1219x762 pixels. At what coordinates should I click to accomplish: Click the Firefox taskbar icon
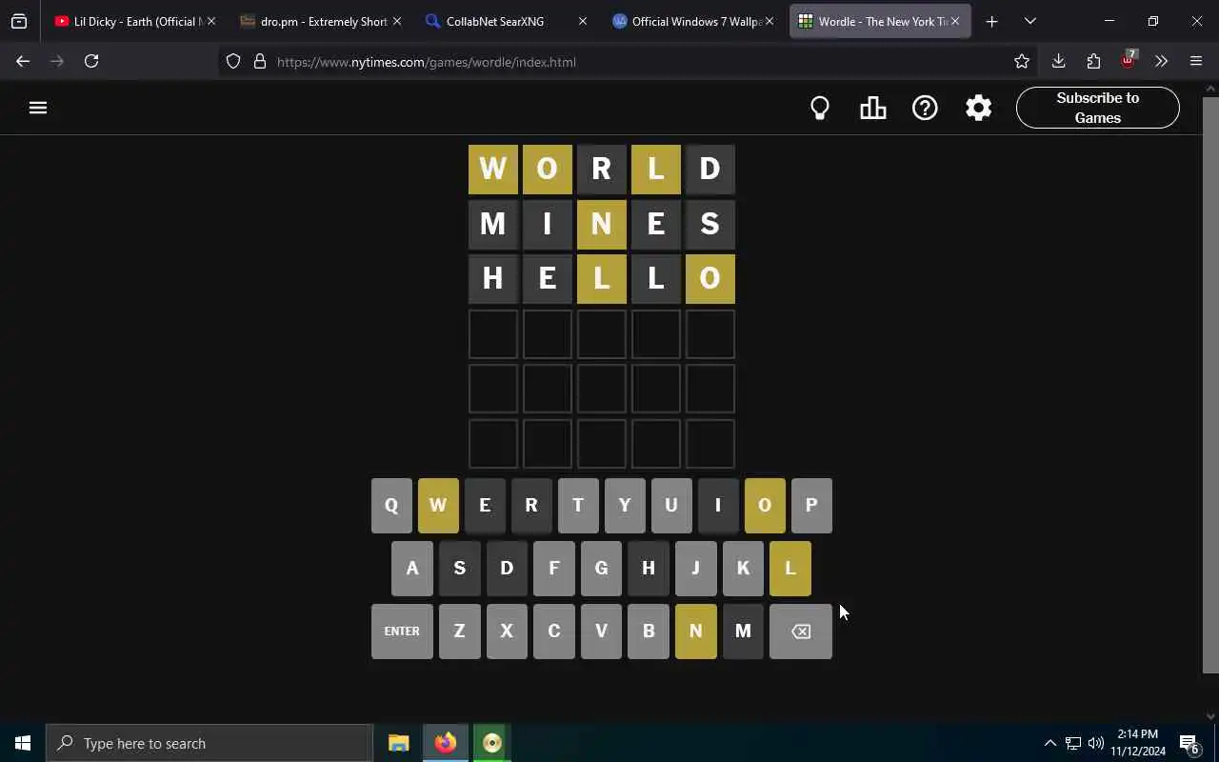(x=445, y=743)
